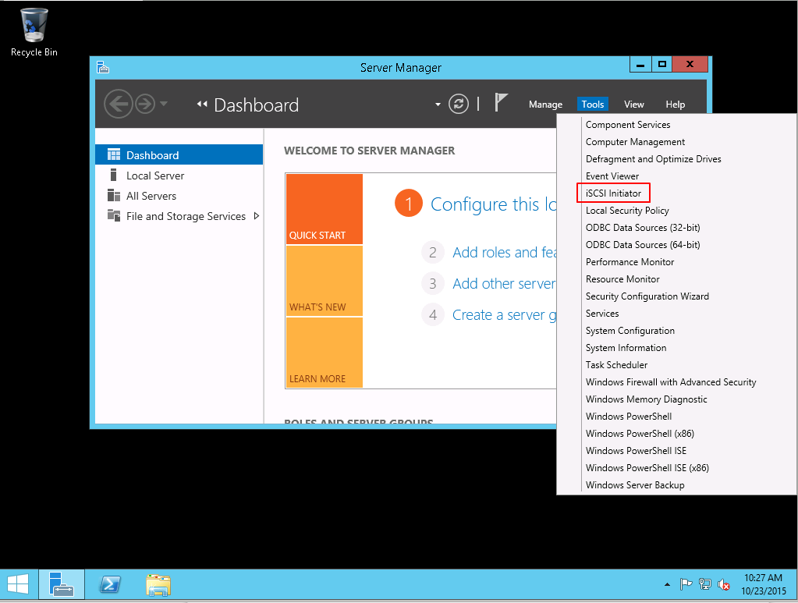The image size is (798, 603).
Task: Choose Event Viewer in Tools menu
Action: click(612, 176)
